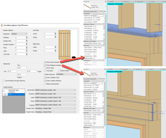Toggle the Structural Layer row checkbox

point(5,94)
